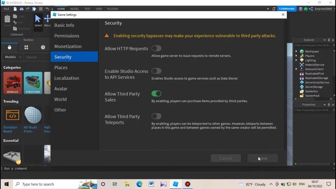Open Other settings tab
The height and width of the screenshot is (189, 336).
point(74,110)
